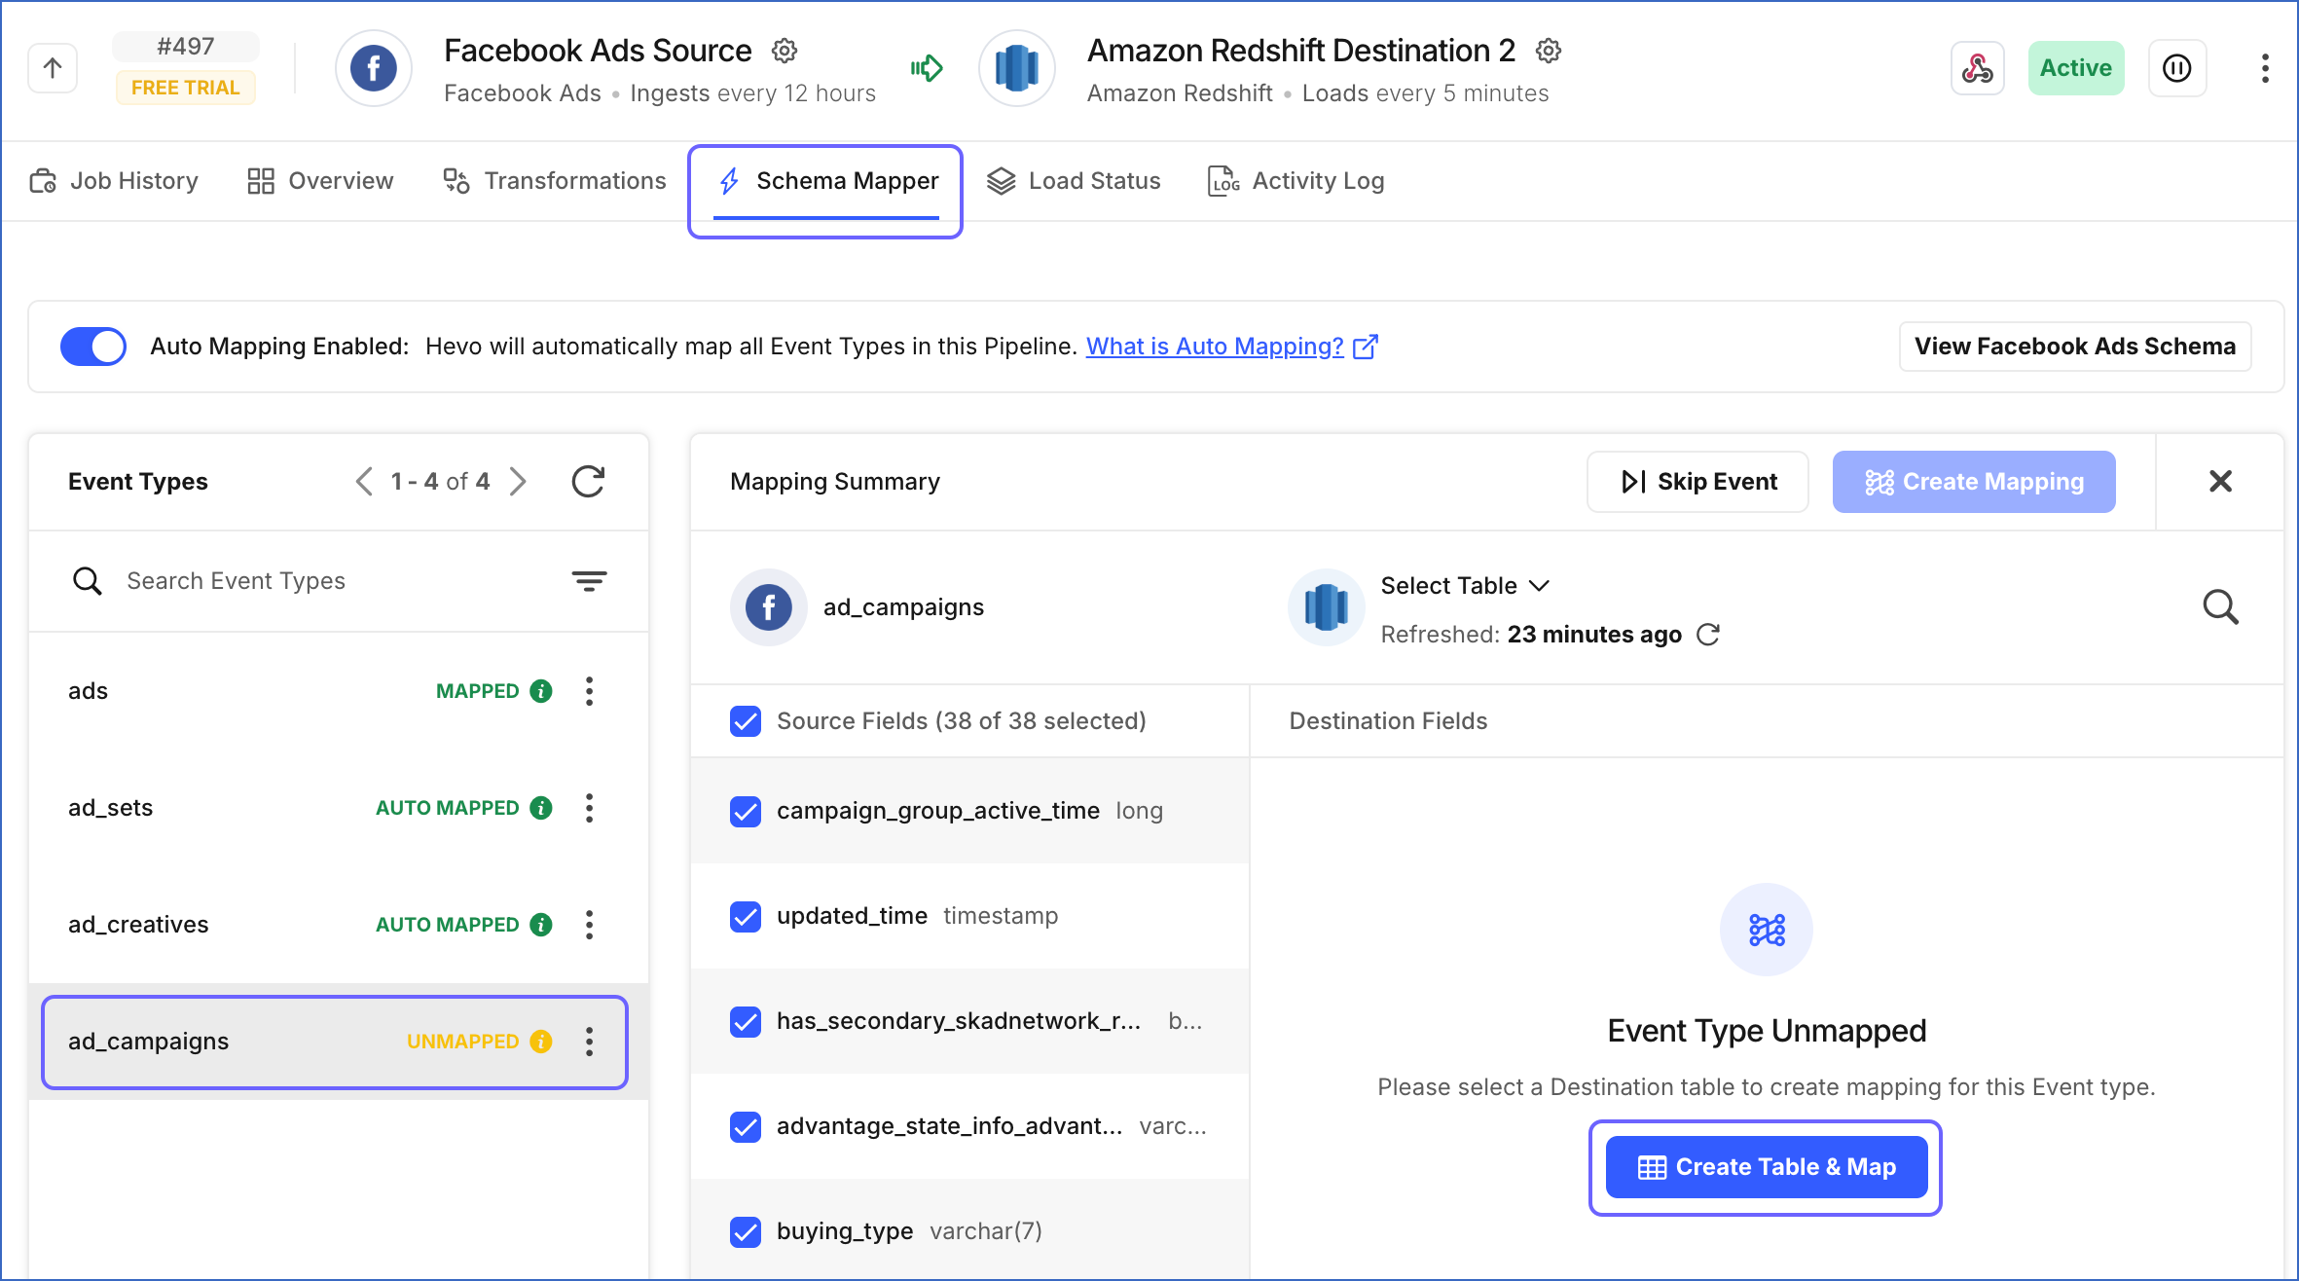This screenshot has height=1281, width=2299.
Task: Go back using the up arrow icon
Action: click(x=53, y=68)
